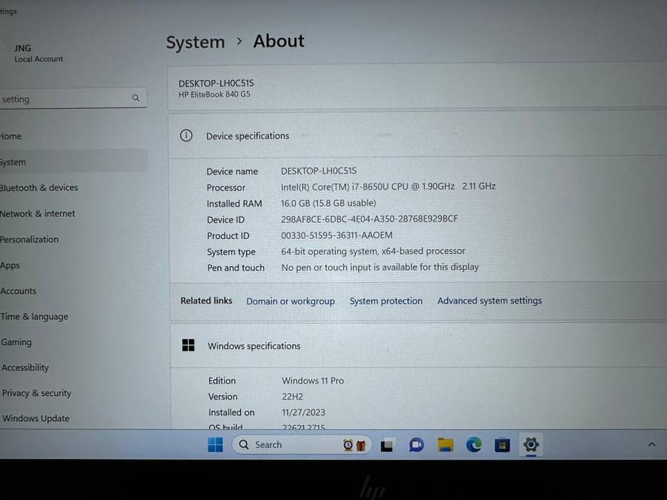Select Personalization in the sidebar
Screen dimensions: 667x500
(x=30, y=239)
